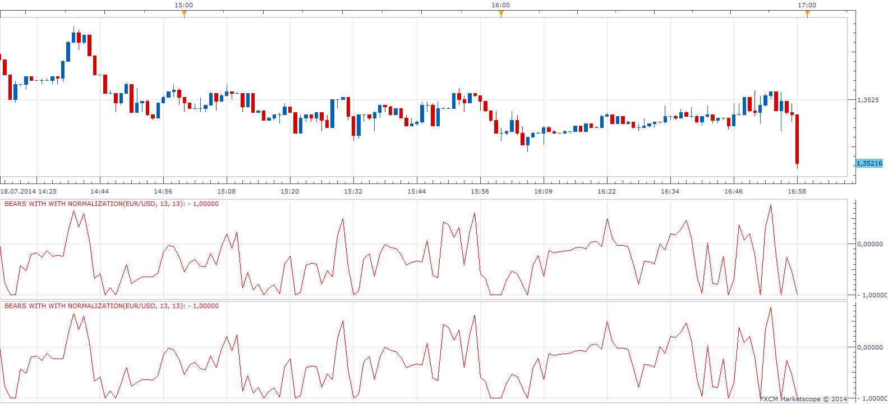888x404 pixels.
Task: Click the lower Bears with Normalization indicator label
Action: click(x=112, y=306)
